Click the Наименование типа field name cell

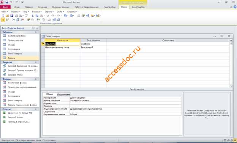point(62,47)
